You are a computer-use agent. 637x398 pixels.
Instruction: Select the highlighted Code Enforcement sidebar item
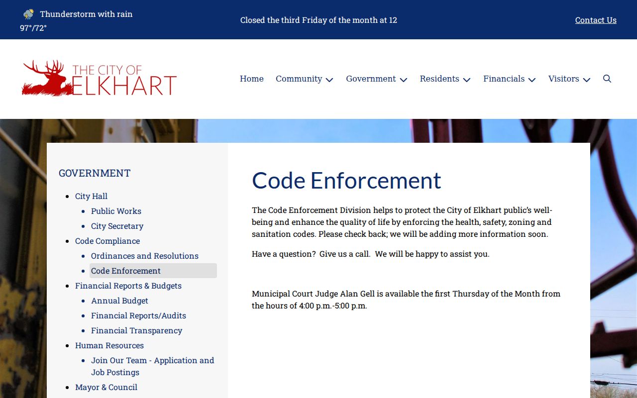click(x=153, y=271)
